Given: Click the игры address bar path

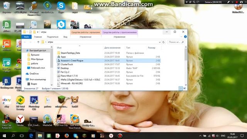Looking at the screenshot, I should 51,42.
